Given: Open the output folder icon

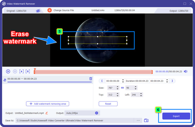Looking at the screenshot, I should pos(146,120).
